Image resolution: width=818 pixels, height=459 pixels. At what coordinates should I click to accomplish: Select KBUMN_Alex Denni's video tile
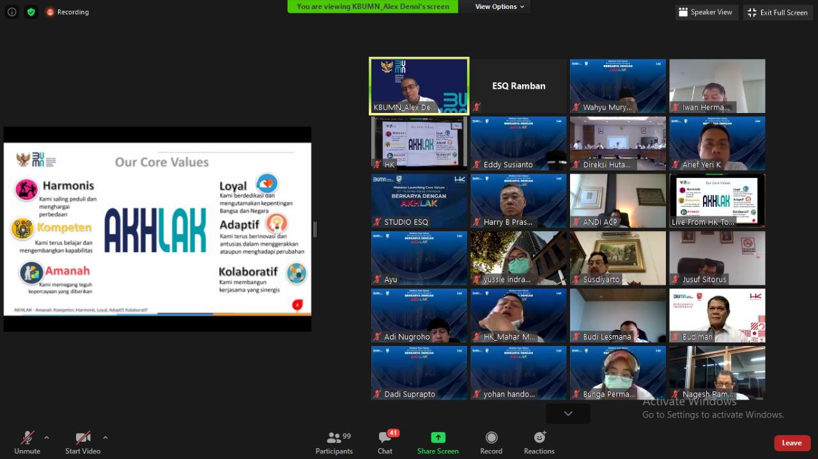click(x=419, y=86)
